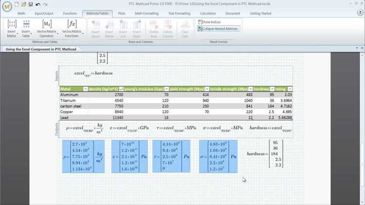Expand the Metal column filter dropdown

[x=86, y=89]
